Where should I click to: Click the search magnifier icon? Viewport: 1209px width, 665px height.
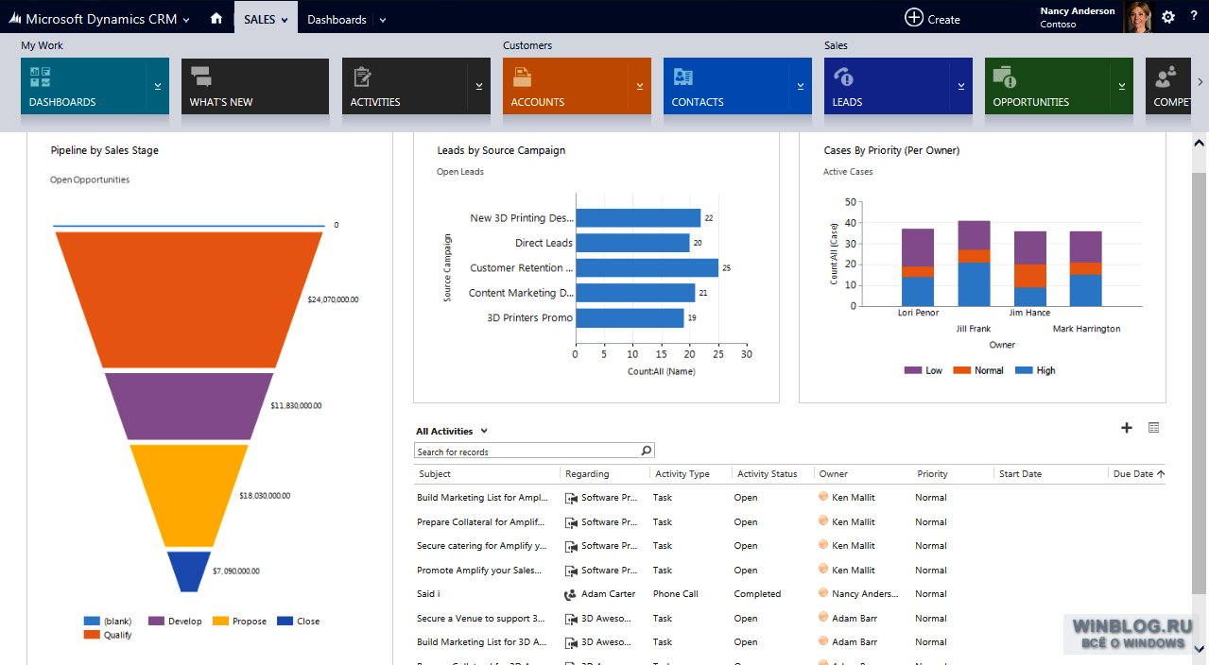coord(647,451)
